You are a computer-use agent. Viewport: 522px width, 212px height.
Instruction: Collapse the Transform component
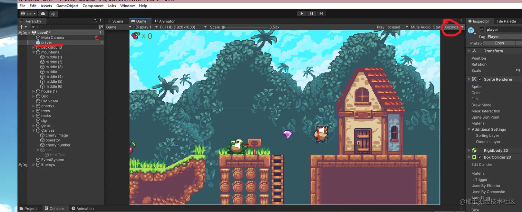pyautogui.click(x=469, y=51)
